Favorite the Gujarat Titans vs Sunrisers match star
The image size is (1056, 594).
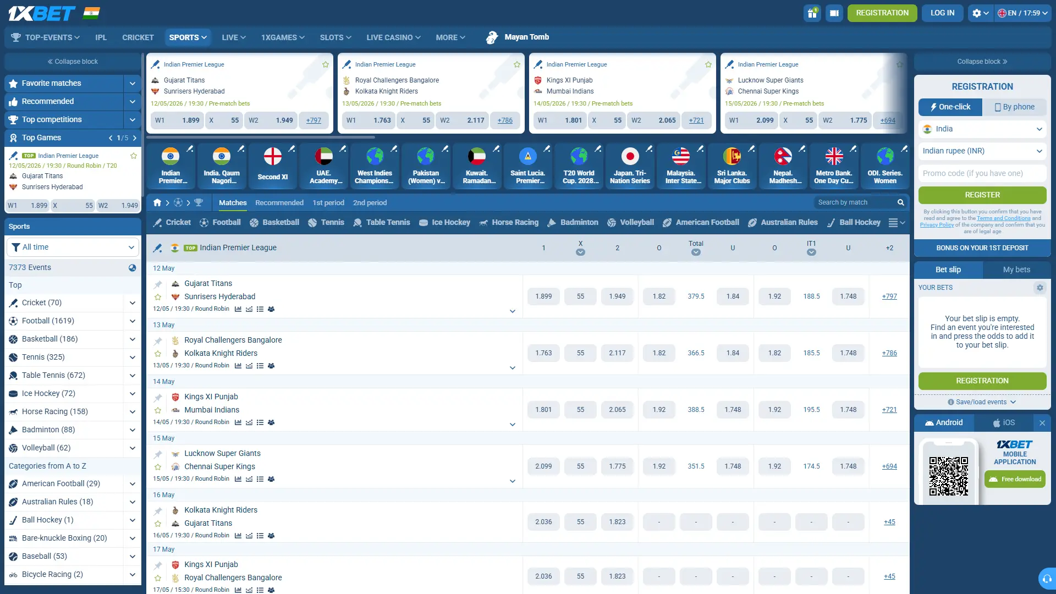[x=158, y=297]
